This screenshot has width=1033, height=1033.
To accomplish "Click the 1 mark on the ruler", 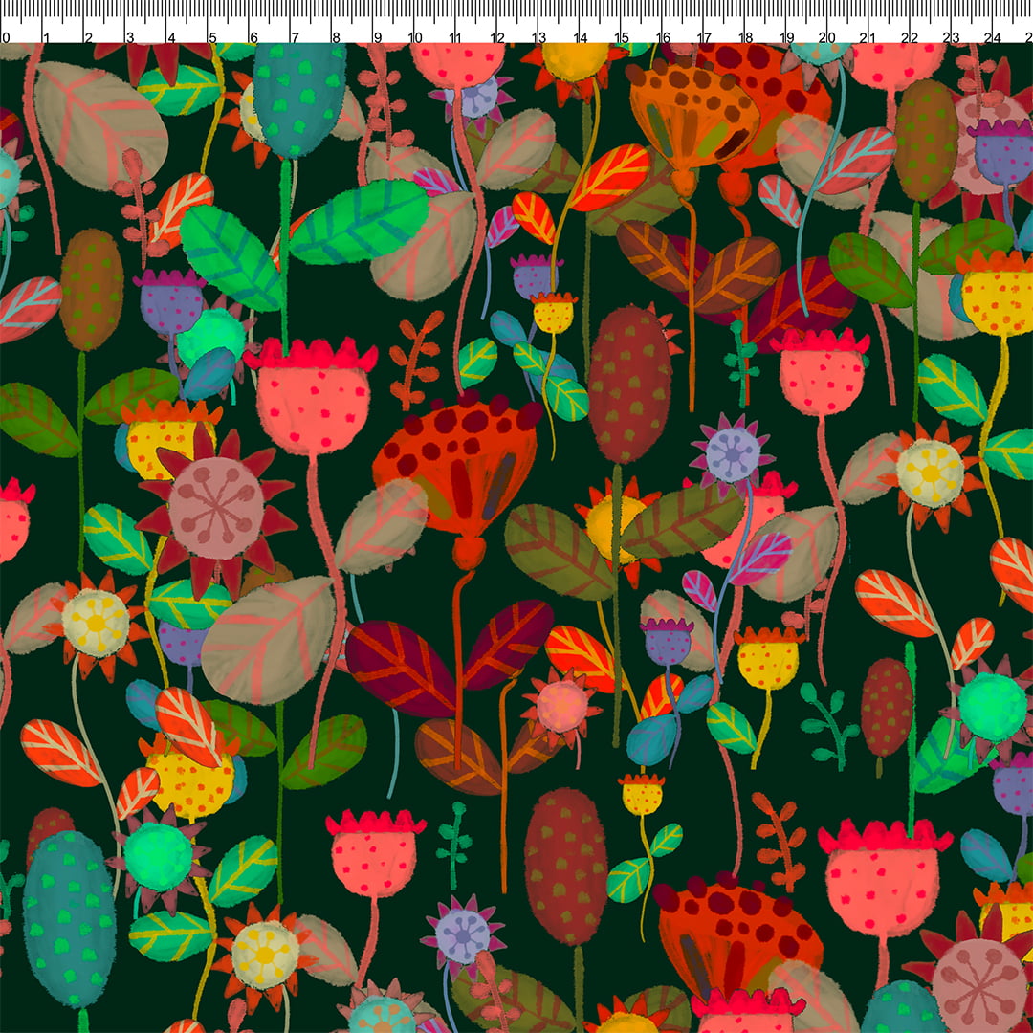I will pos(46,37).
